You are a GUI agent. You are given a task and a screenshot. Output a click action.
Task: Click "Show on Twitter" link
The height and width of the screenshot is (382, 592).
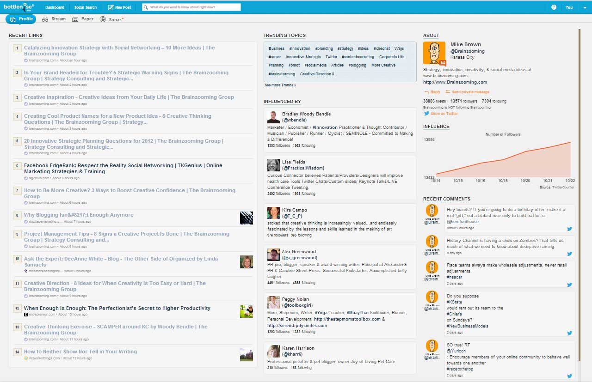(x=441, y=114)
